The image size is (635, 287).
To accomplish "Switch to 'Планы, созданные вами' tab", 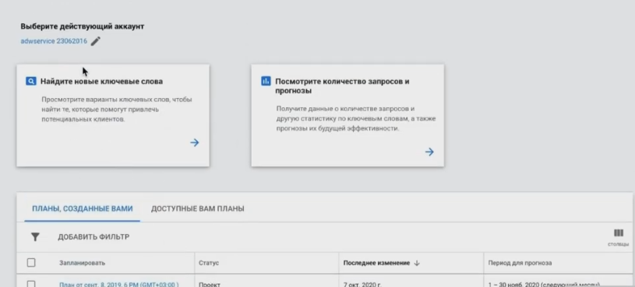I will (x=83, y=208).
